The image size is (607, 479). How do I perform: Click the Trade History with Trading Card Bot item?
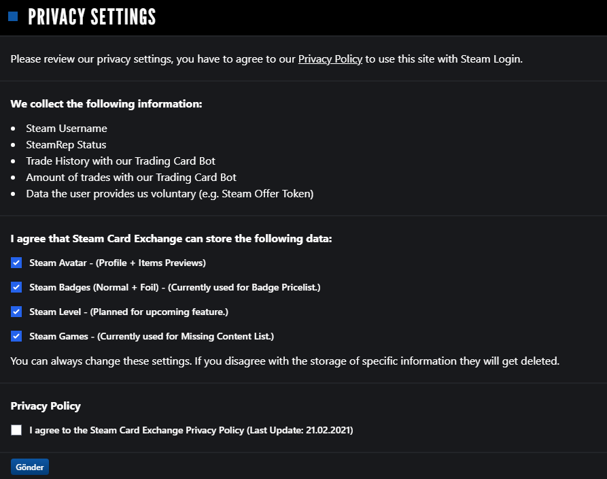[121, 161]
